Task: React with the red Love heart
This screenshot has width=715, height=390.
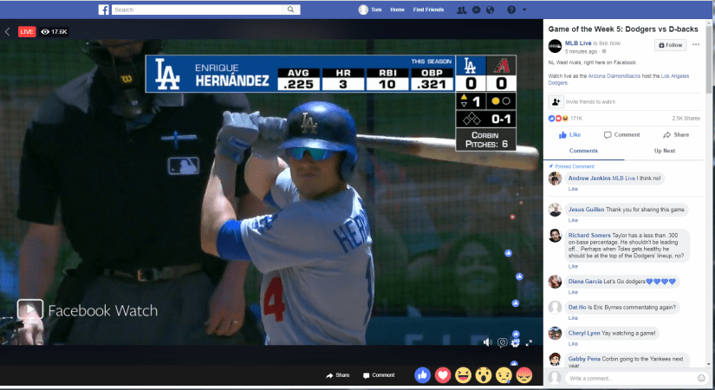Action: 443,375
